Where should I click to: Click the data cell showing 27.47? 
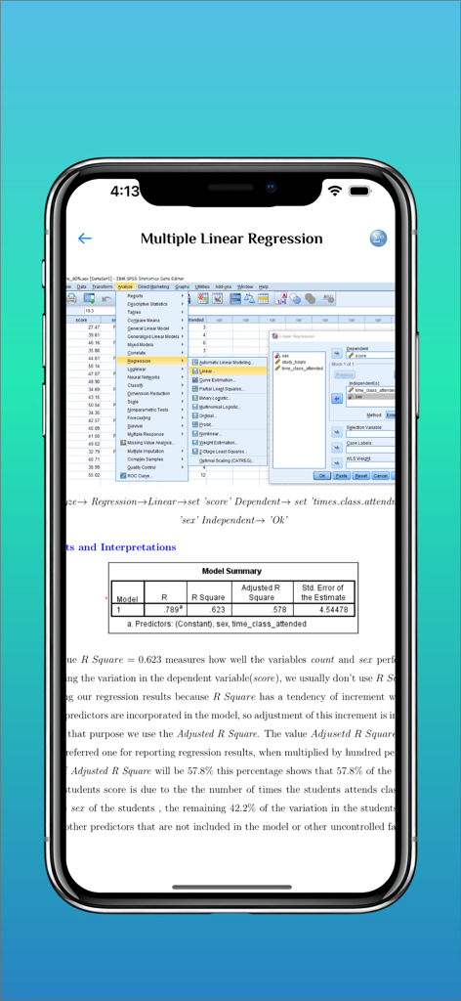coord(94,326)
